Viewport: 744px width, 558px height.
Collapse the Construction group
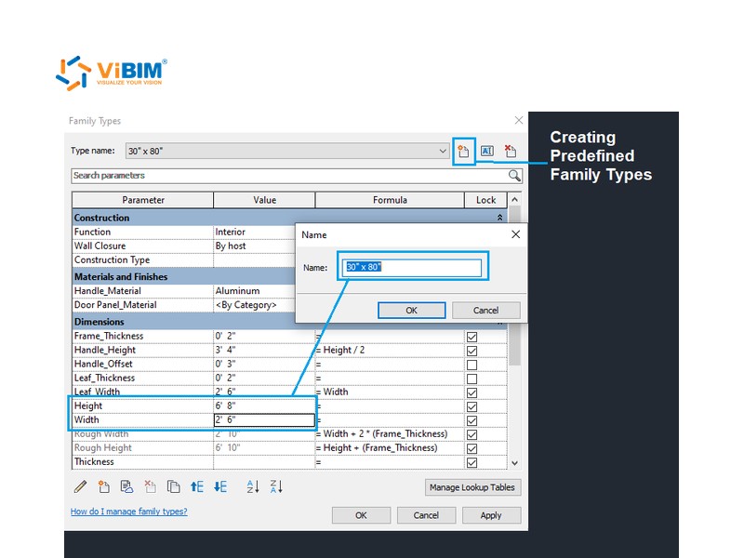point(499,218)
